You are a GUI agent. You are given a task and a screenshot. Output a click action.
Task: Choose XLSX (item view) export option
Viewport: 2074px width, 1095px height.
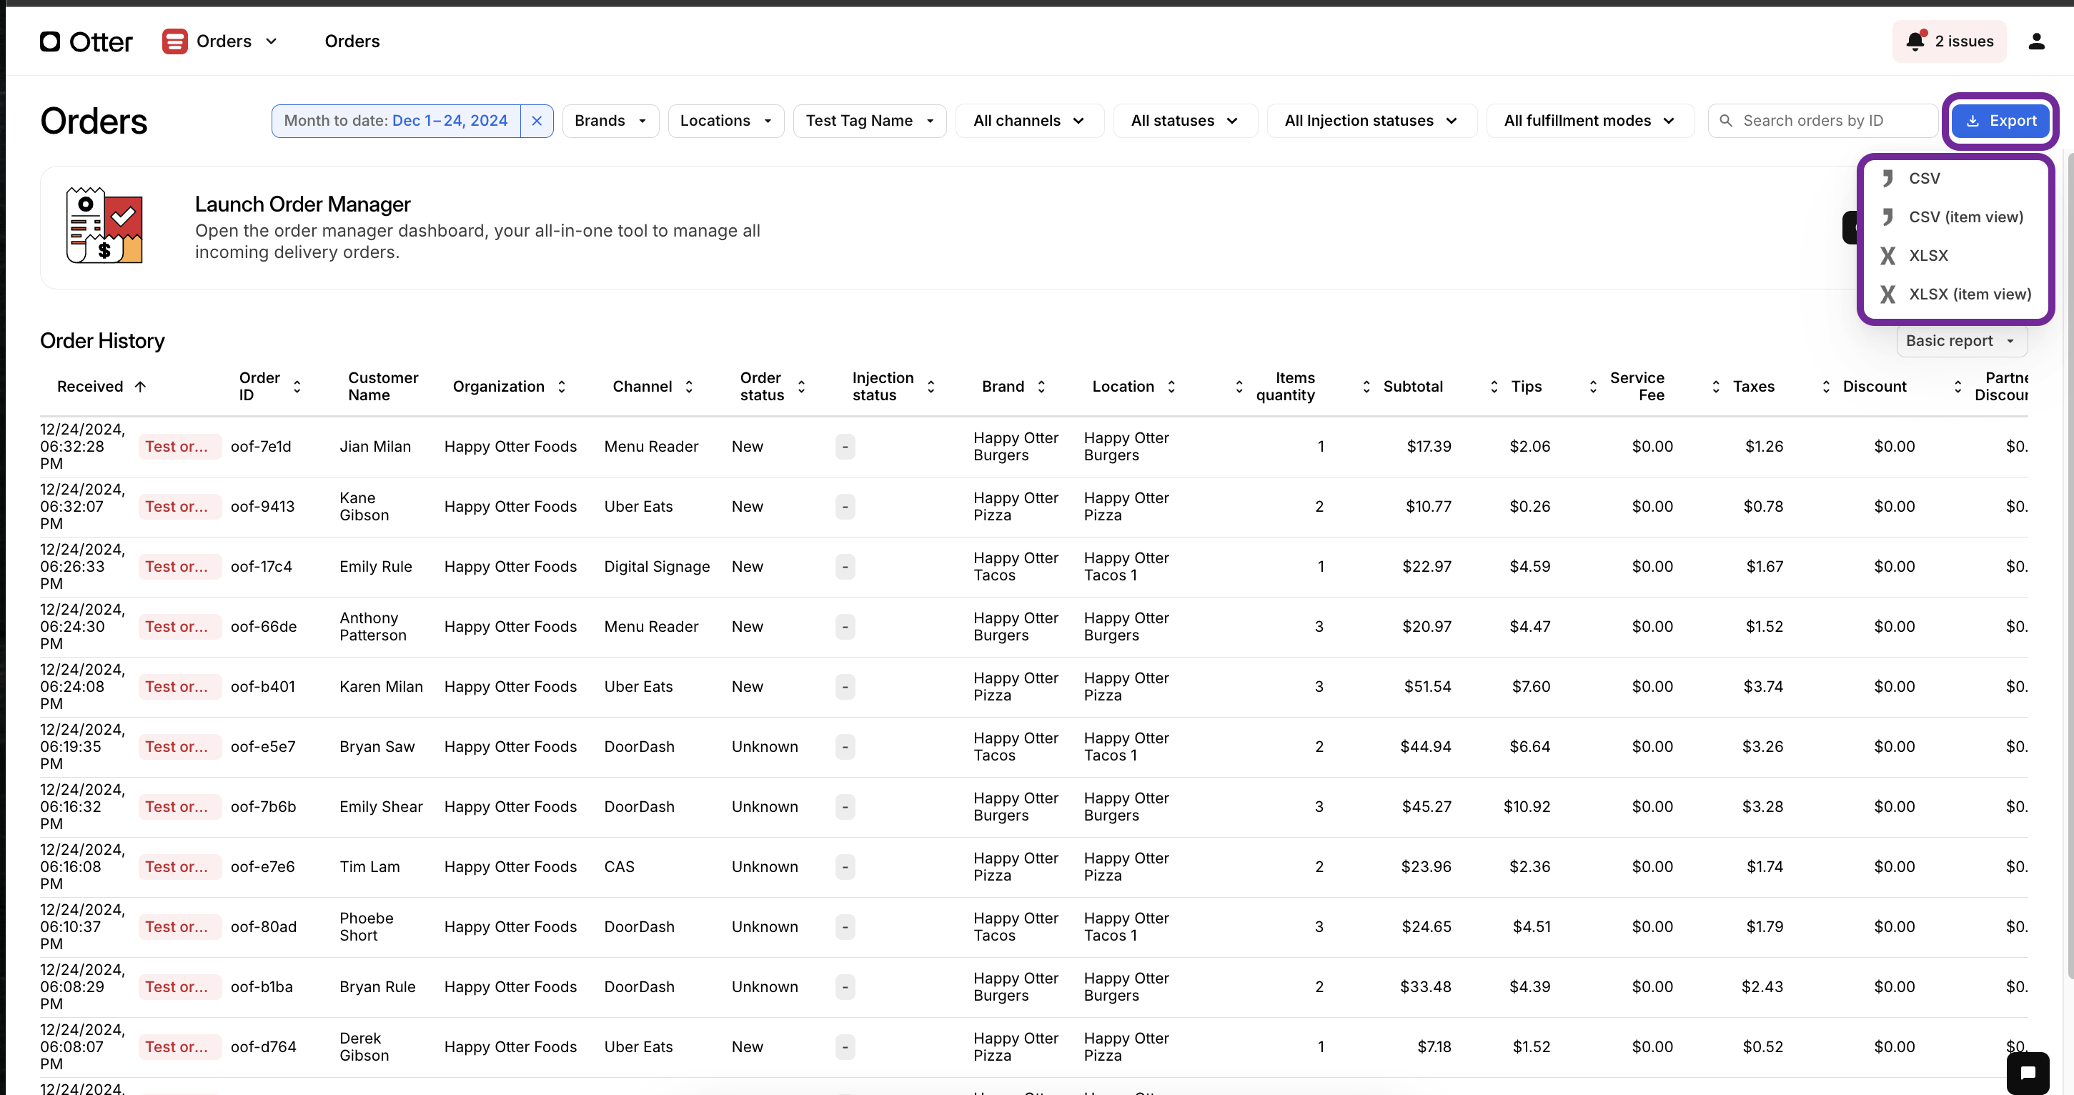pyautogui.click(x=1955, y=294)
